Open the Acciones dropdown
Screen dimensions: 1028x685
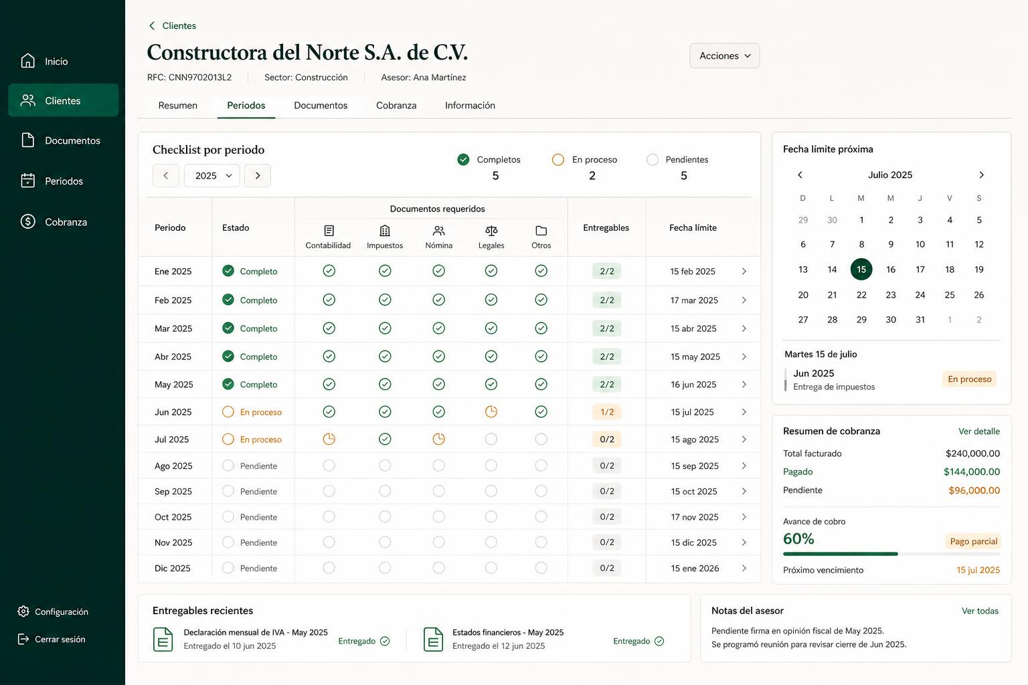(725, 56)
